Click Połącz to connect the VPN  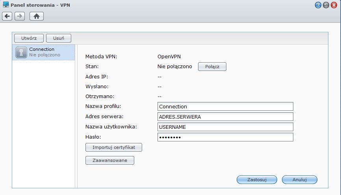point(212,67)
